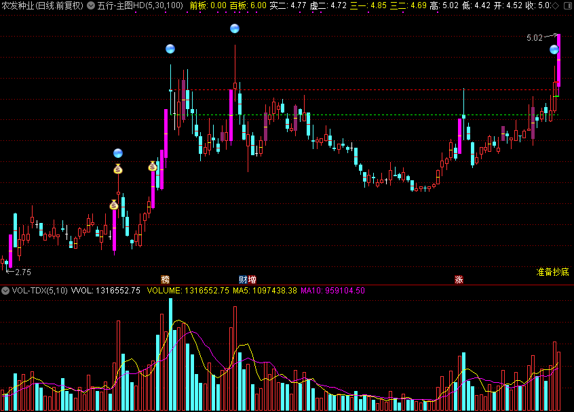Click the square panel icon at the top-right edge
Image resolution: width=574 pixels, height=412 pixels.
[568, 5]
